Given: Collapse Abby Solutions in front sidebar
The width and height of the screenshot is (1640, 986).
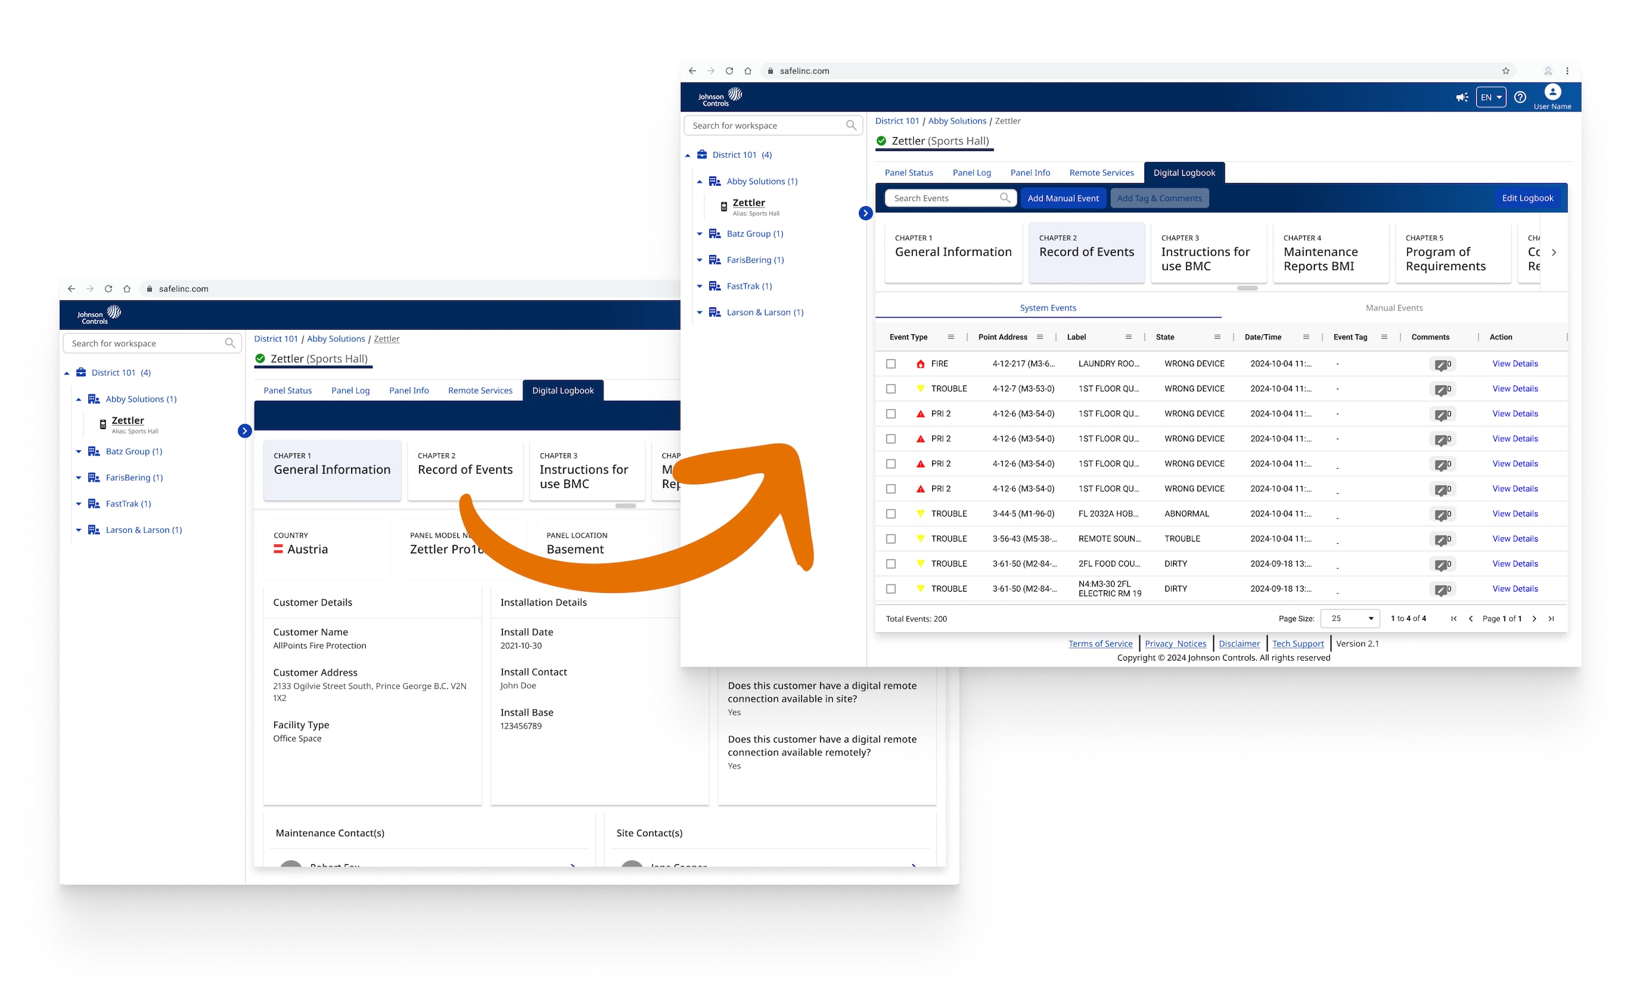Looking at the screenshot, I should (x=700, y=181).
